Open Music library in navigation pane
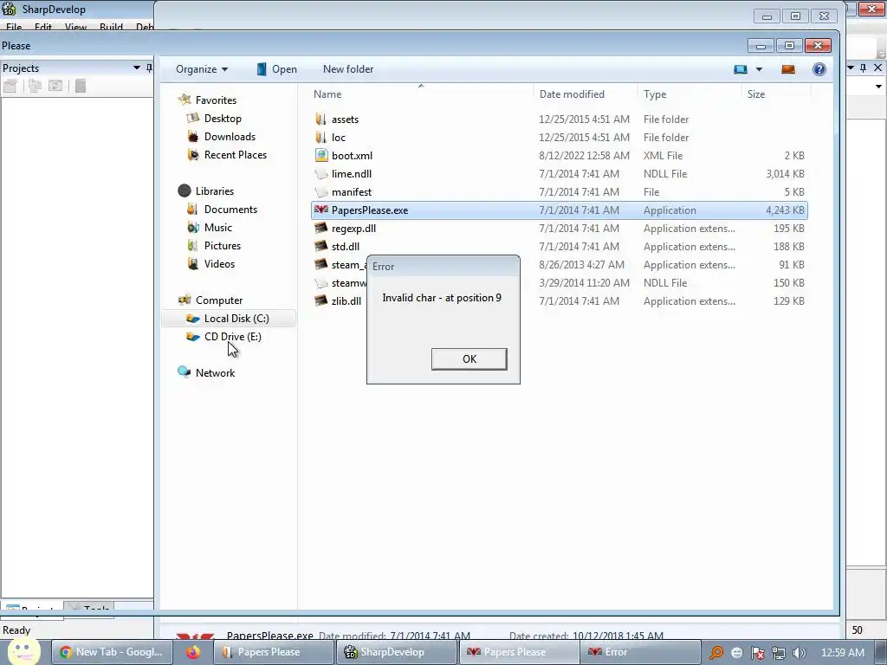The width and height of the screenshot is (887, 665). pyautogui.click(x=217, y=228)
